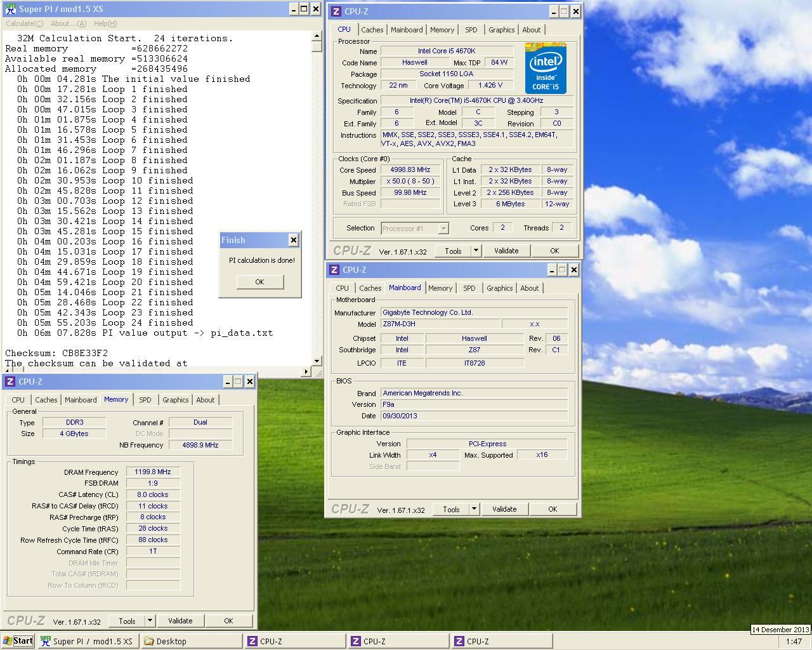Click OK in CPU-Z Memory window
Screen dimensions: 812x650
pos(228,621)
